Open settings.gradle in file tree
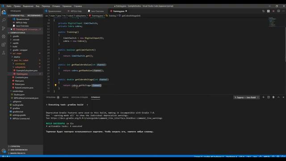Viewport: 286px width, 161px height. point(19,115)
